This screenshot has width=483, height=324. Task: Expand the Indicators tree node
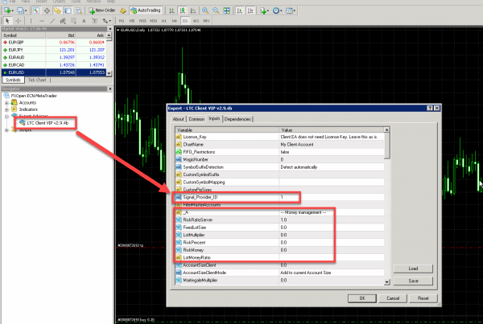coord(6,109)
